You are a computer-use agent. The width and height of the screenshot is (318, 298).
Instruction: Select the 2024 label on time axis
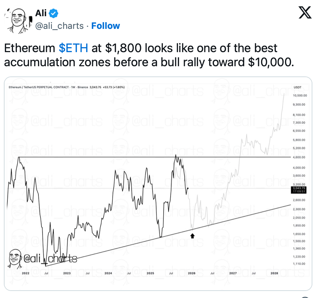tap(108, 273)
